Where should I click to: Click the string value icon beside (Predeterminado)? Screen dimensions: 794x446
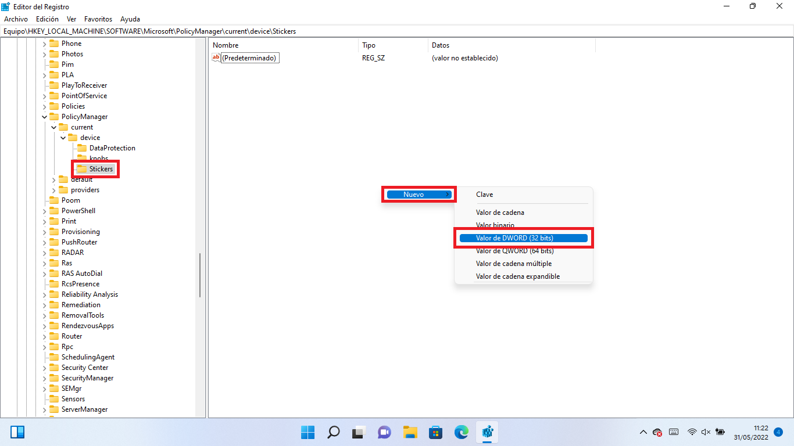tap(216, 57)
